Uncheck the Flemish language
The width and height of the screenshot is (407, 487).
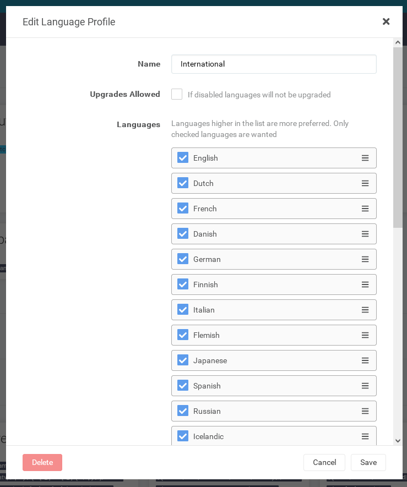[182, 335]
